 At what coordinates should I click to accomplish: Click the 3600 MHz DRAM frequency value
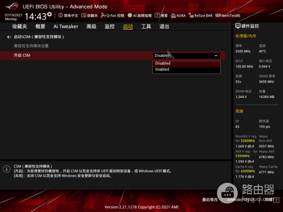click(x=266, y=82)
